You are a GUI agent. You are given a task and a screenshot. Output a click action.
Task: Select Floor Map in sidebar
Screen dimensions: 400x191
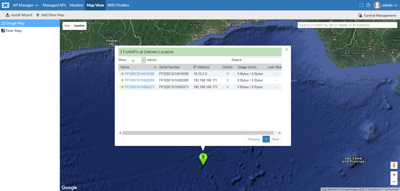click(30, 31)
